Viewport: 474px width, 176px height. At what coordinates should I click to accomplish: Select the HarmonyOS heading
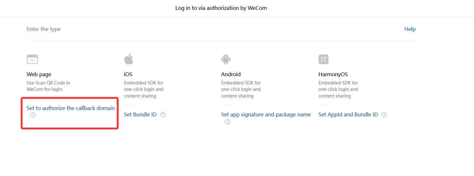(x=333, y=74)
